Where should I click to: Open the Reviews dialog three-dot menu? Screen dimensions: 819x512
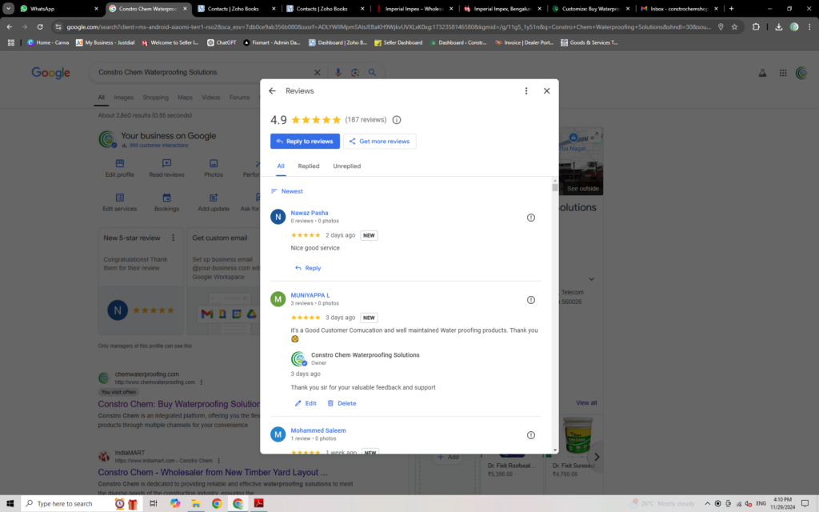click(526, 91)
